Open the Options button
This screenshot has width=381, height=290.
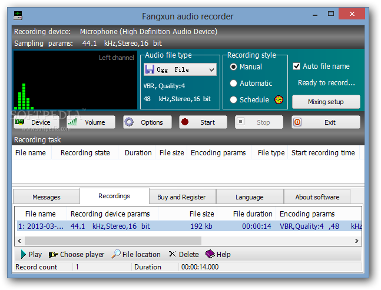147,122
